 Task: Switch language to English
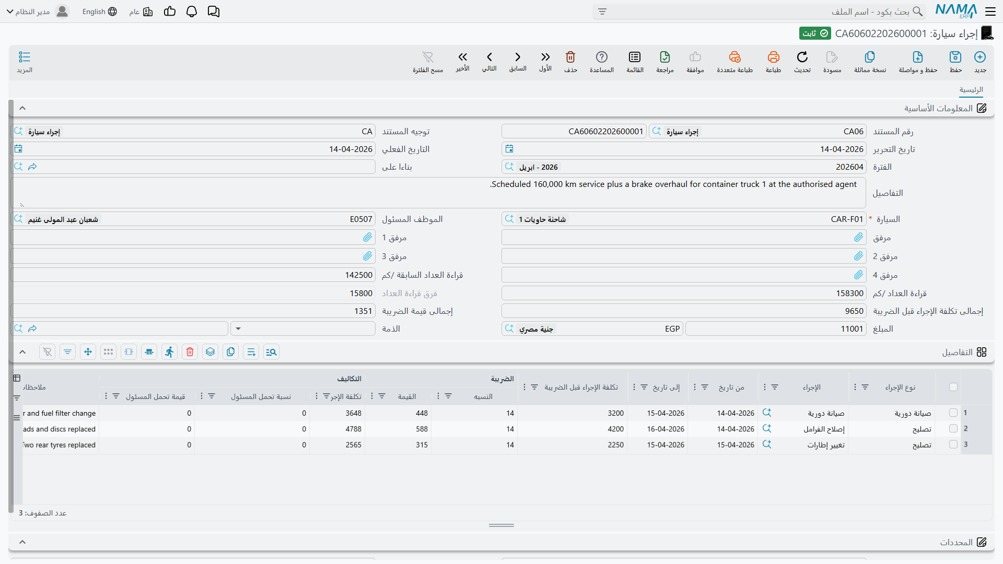100,11
